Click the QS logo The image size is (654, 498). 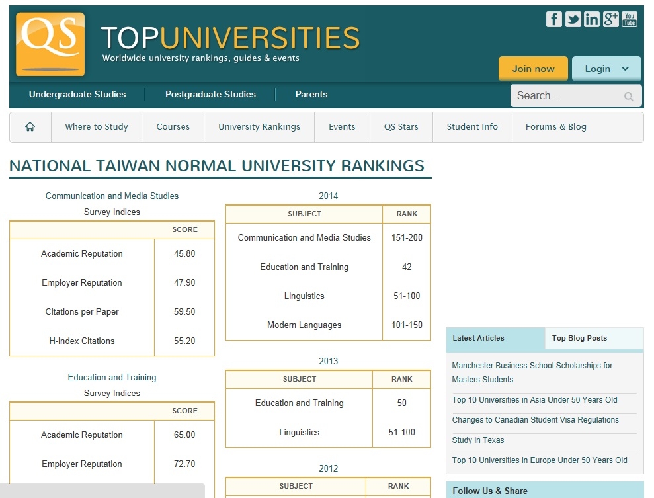click(50, 44)
